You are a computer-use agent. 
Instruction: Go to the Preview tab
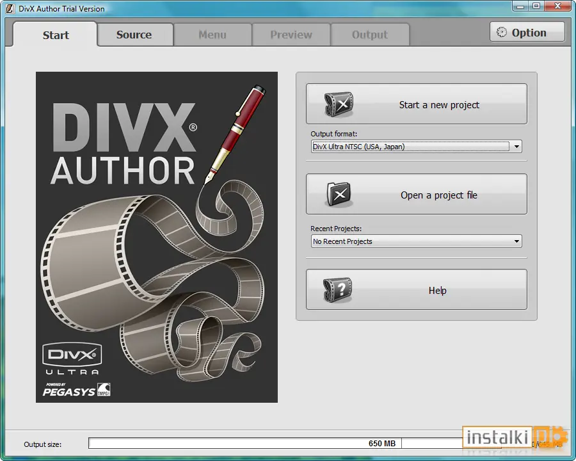pyautogui.click(x=291, y=35)
